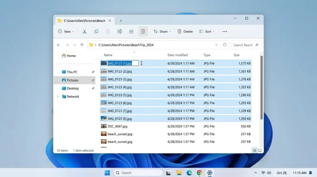
Task: Select file IMG_0123 (7).jpg
Action: (176, 111)
